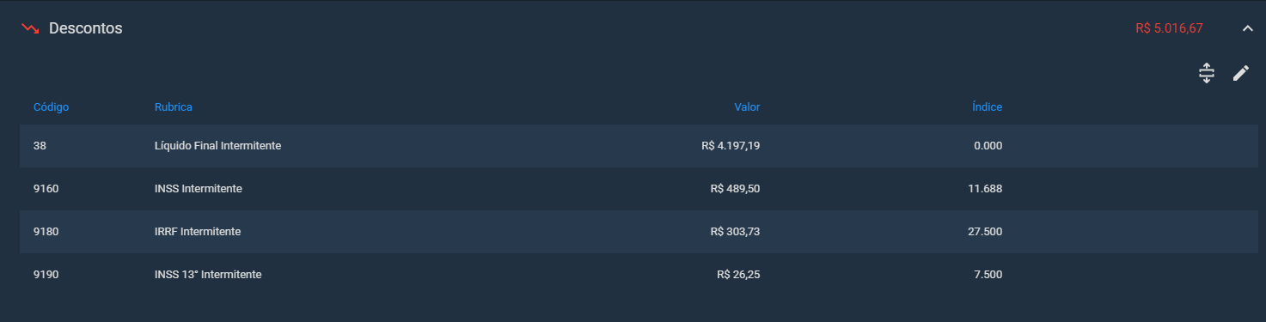The height and width of the screenshot is (322, 1266).
Task: Select the Líquido Final Intermitente row
Action: [639, 146]
